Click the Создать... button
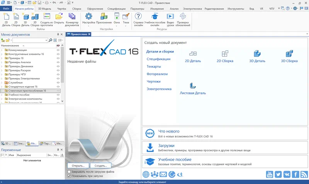The width and height of the screenshot is (309, 184). coord(101,166)
